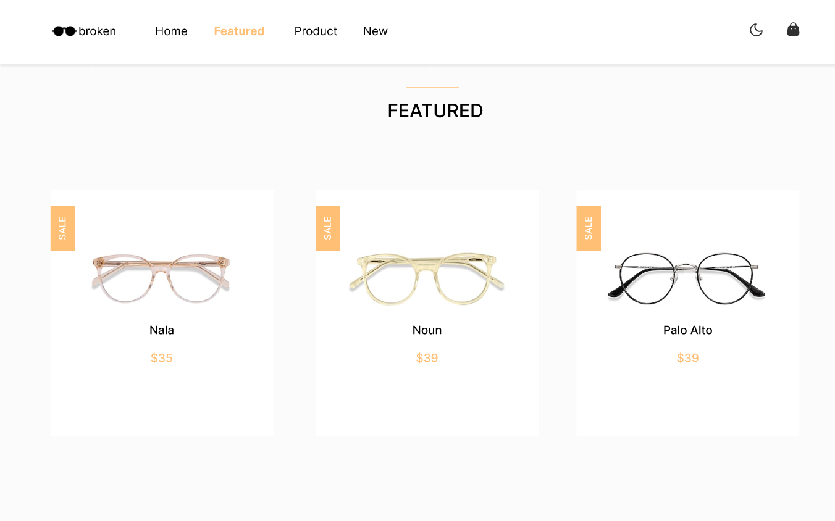The image size is (835, 521).
Task: Toggle dark mode with the moon icon
Action: point(756,30)
